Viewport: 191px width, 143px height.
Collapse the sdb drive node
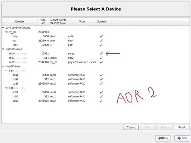(6, 88)
